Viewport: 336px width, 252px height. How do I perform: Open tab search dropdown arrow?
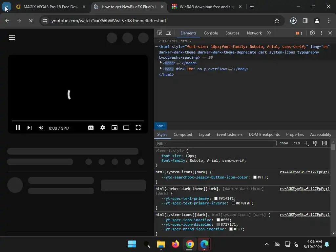click(x=7, y=7)
